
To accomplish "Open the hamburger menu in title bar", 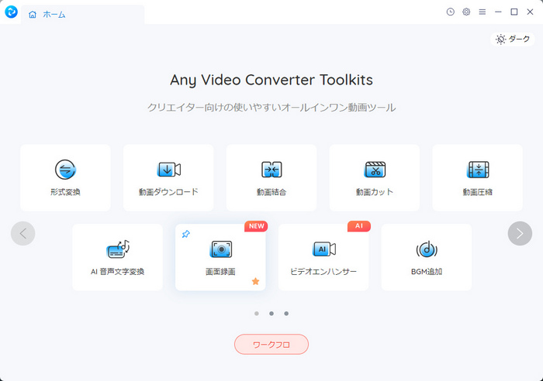I will pyautogui.click(x=482, y=12).
